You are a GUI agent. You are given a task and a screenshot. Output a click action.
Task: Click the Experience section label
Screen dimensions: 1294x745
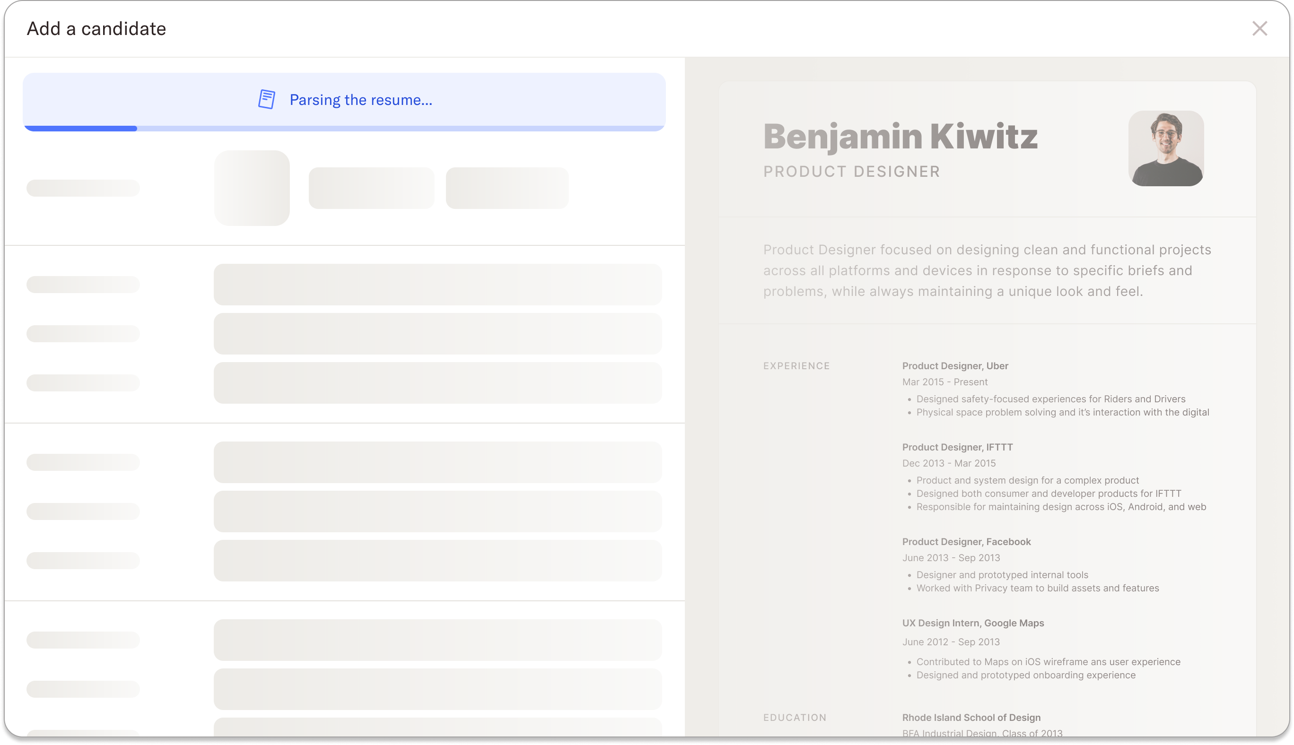pyautogui.click(x=796, y=366)
